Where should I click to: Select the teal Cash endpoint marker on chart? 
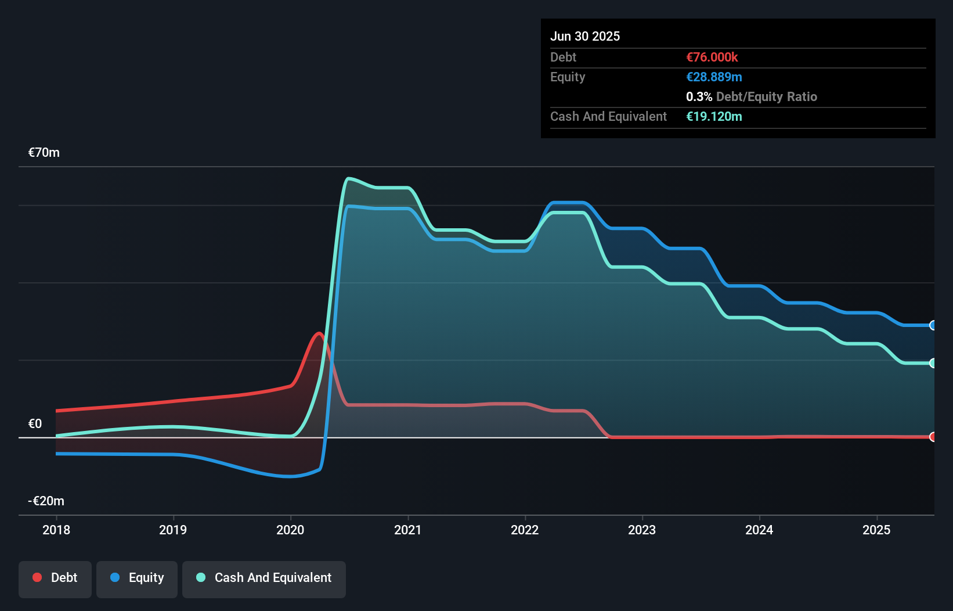[x=933, y=364]
